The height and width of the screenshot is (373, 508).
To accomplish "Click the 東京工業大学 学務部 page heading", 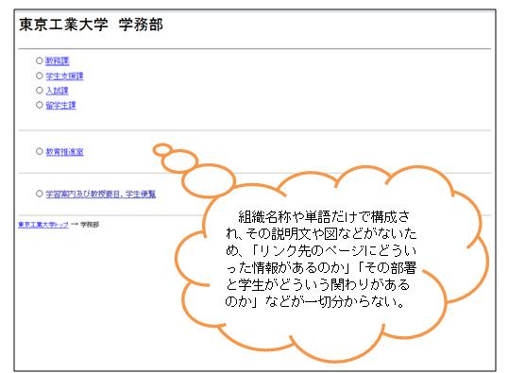I will pyautogui.click(x=91, y=25).
